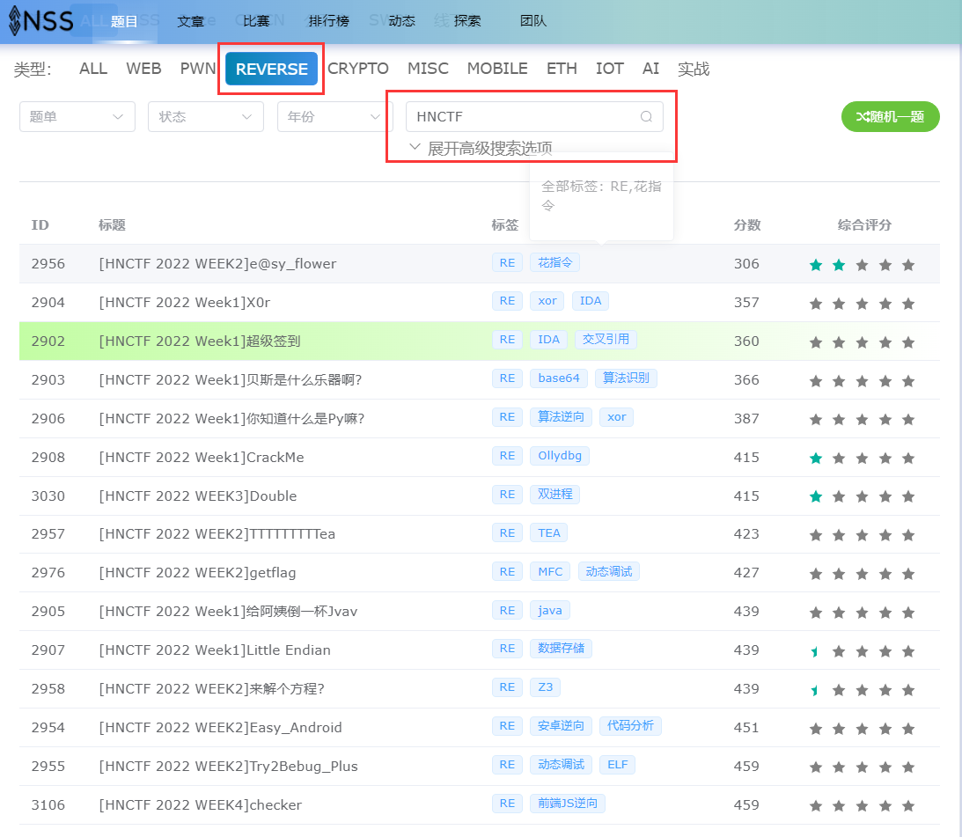Switch category filter to CRYPTO
The width and height of the screenshot is (962, 837).
coord(358,69)
